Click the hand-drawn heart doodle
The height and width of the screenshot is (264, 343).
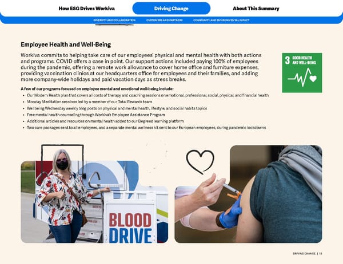pyautogui.click(x=200, y=162)
